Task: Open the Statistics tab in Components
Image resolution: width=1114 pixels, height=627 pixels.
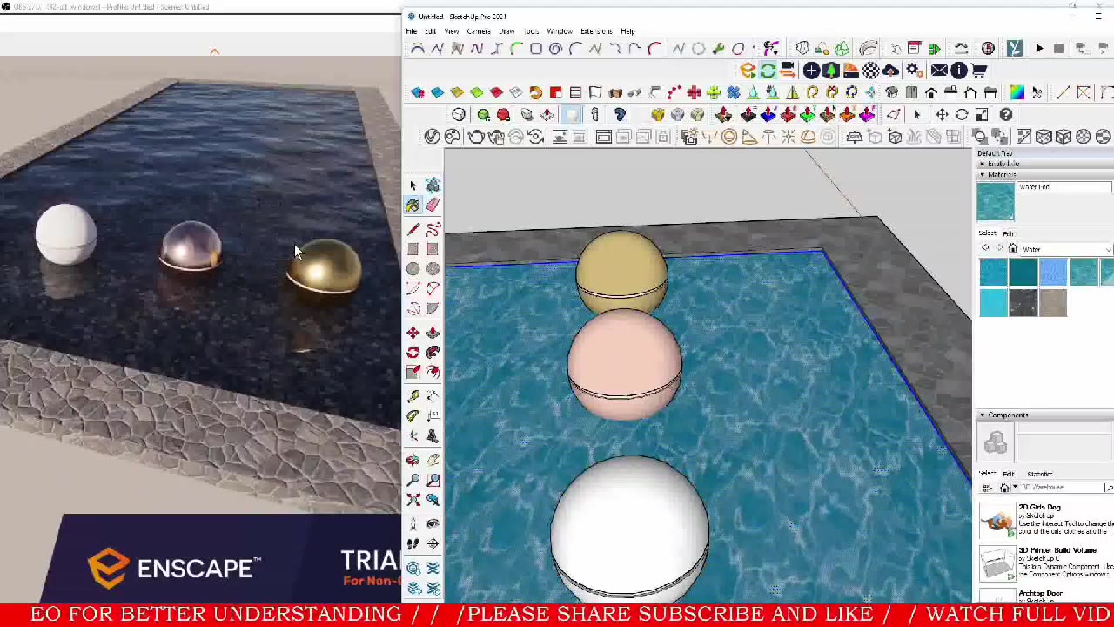Action: point(1040,474)
